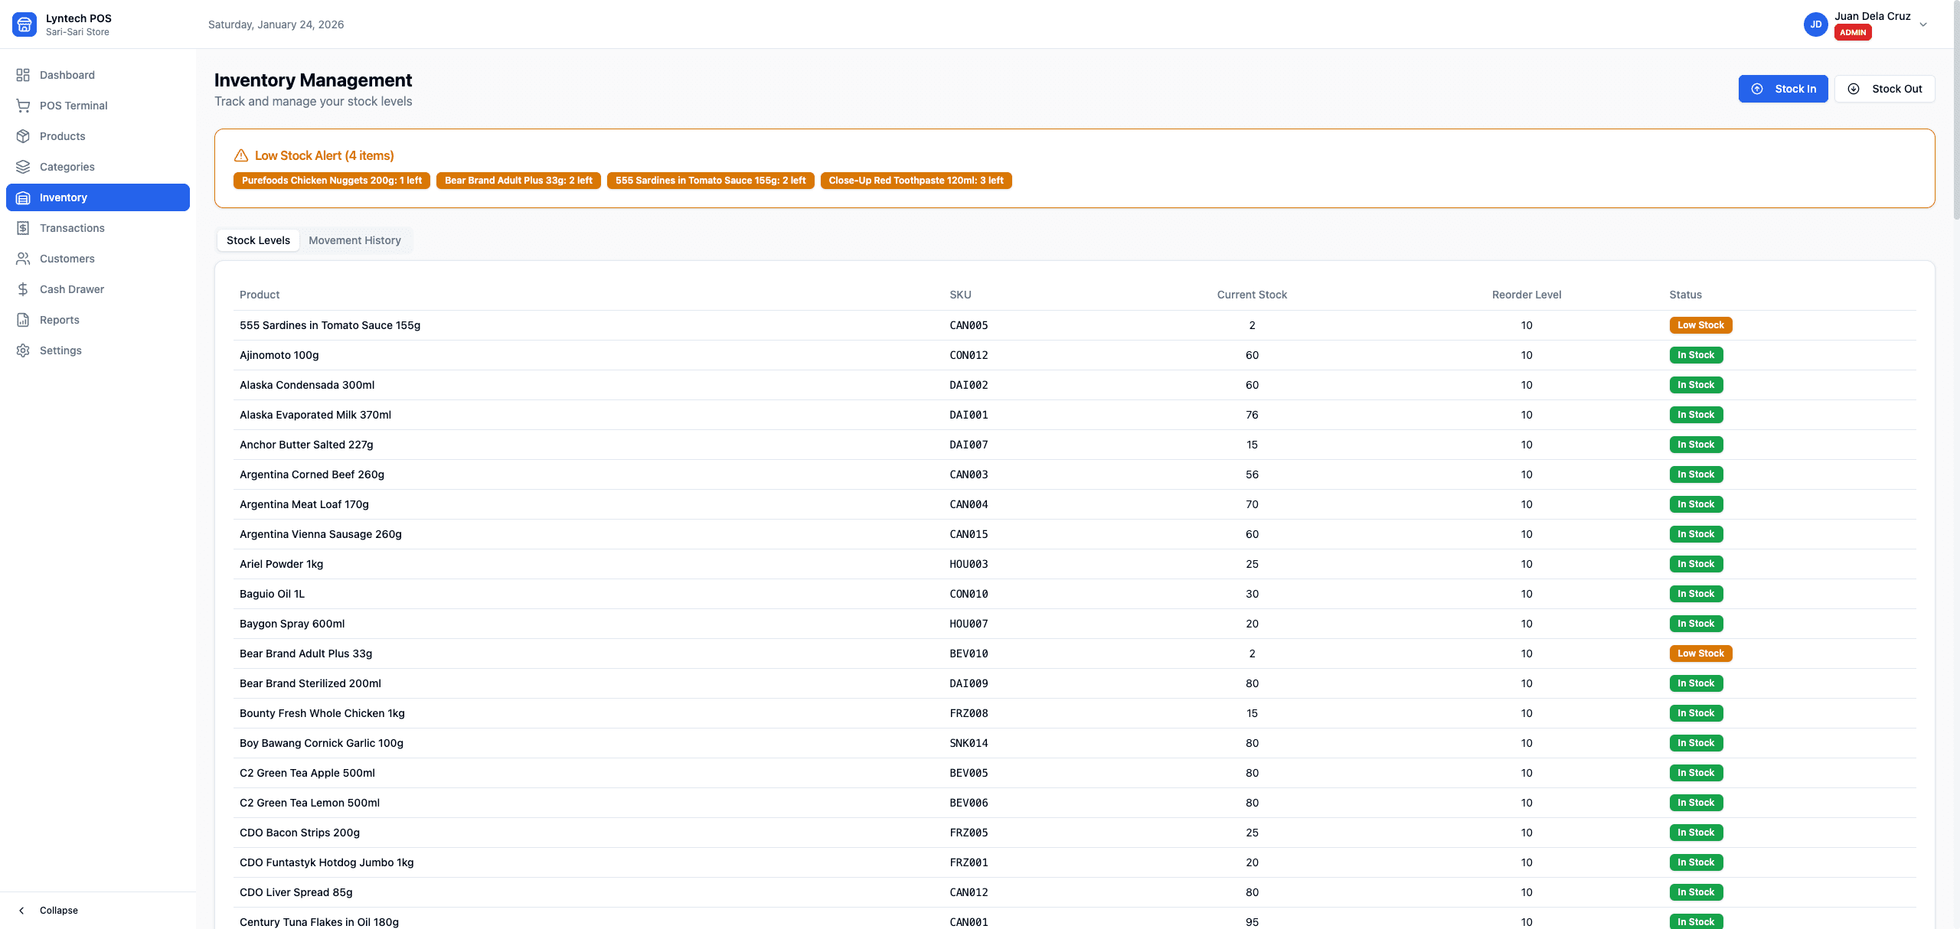
Task: Click the Customers people icon
Action: (x=23, y=259)
